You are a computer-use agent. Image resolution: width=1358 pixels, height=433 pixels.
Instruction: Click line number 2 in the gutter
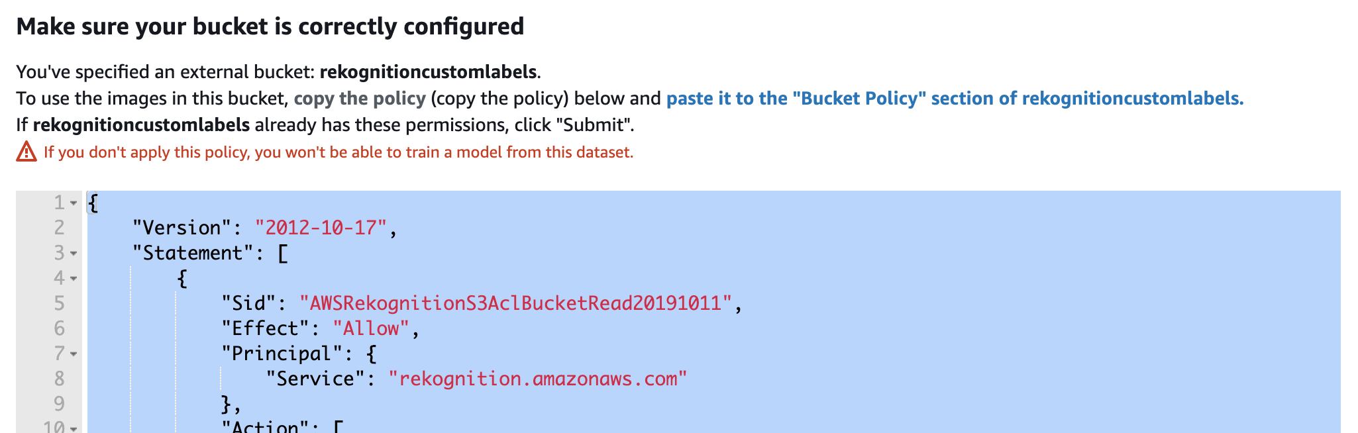[60, 228]
